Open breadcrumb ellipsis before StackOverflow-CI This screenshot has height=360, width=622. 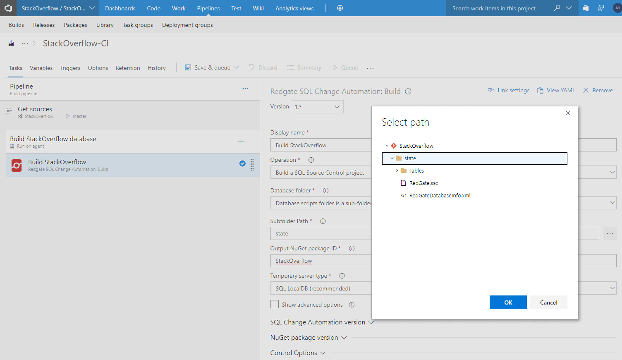pyautogui.click(x=25, y=43)
